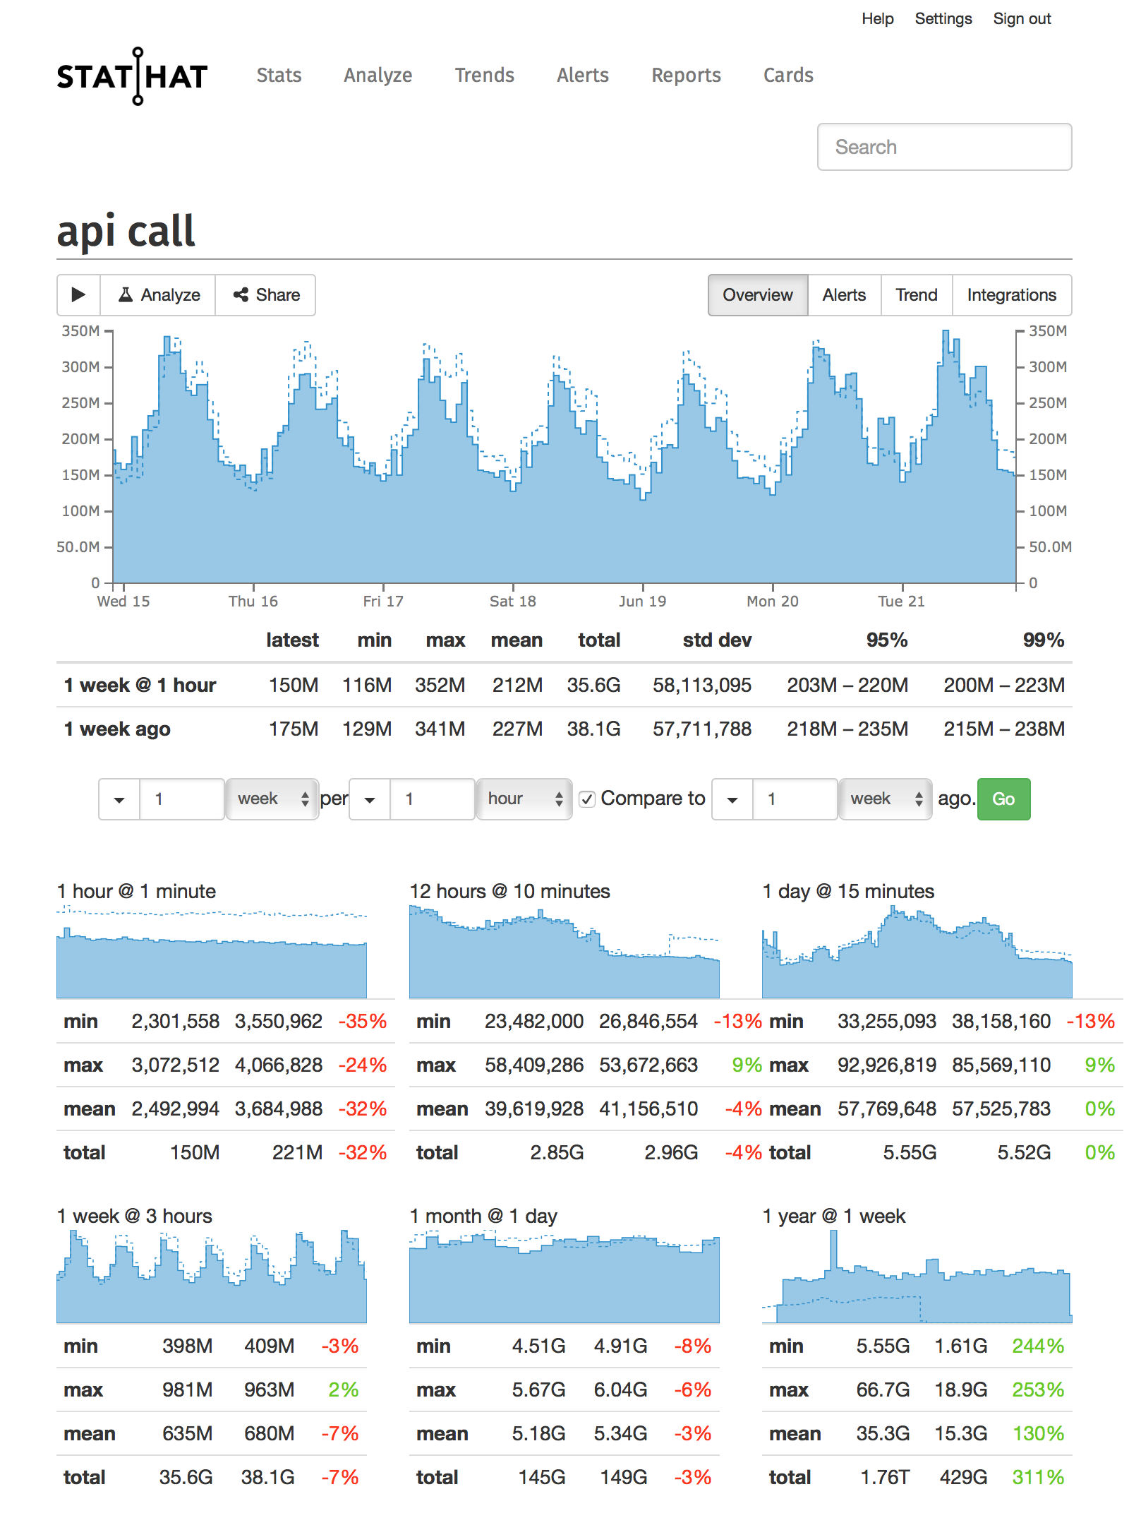This screenshot has width=1129, height=1530.
Task: View the Integrations tab
Action: 1012,295
